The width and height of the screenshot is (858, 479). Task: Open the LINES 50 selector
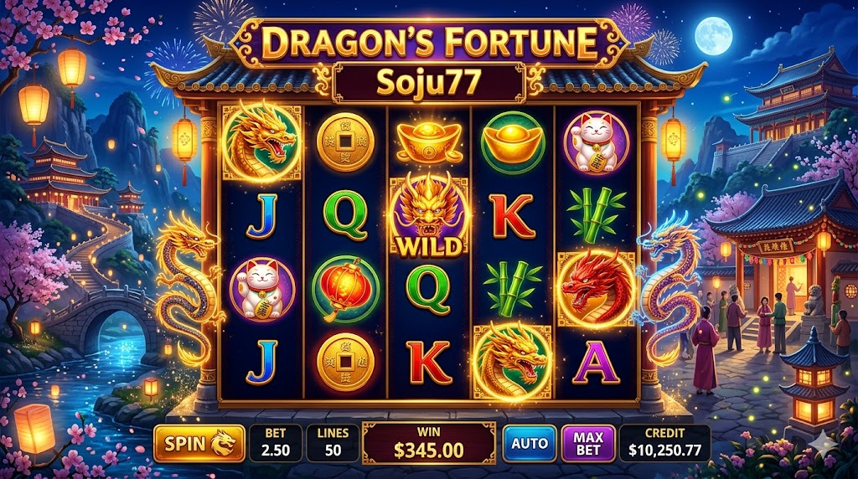click(333, 444)
